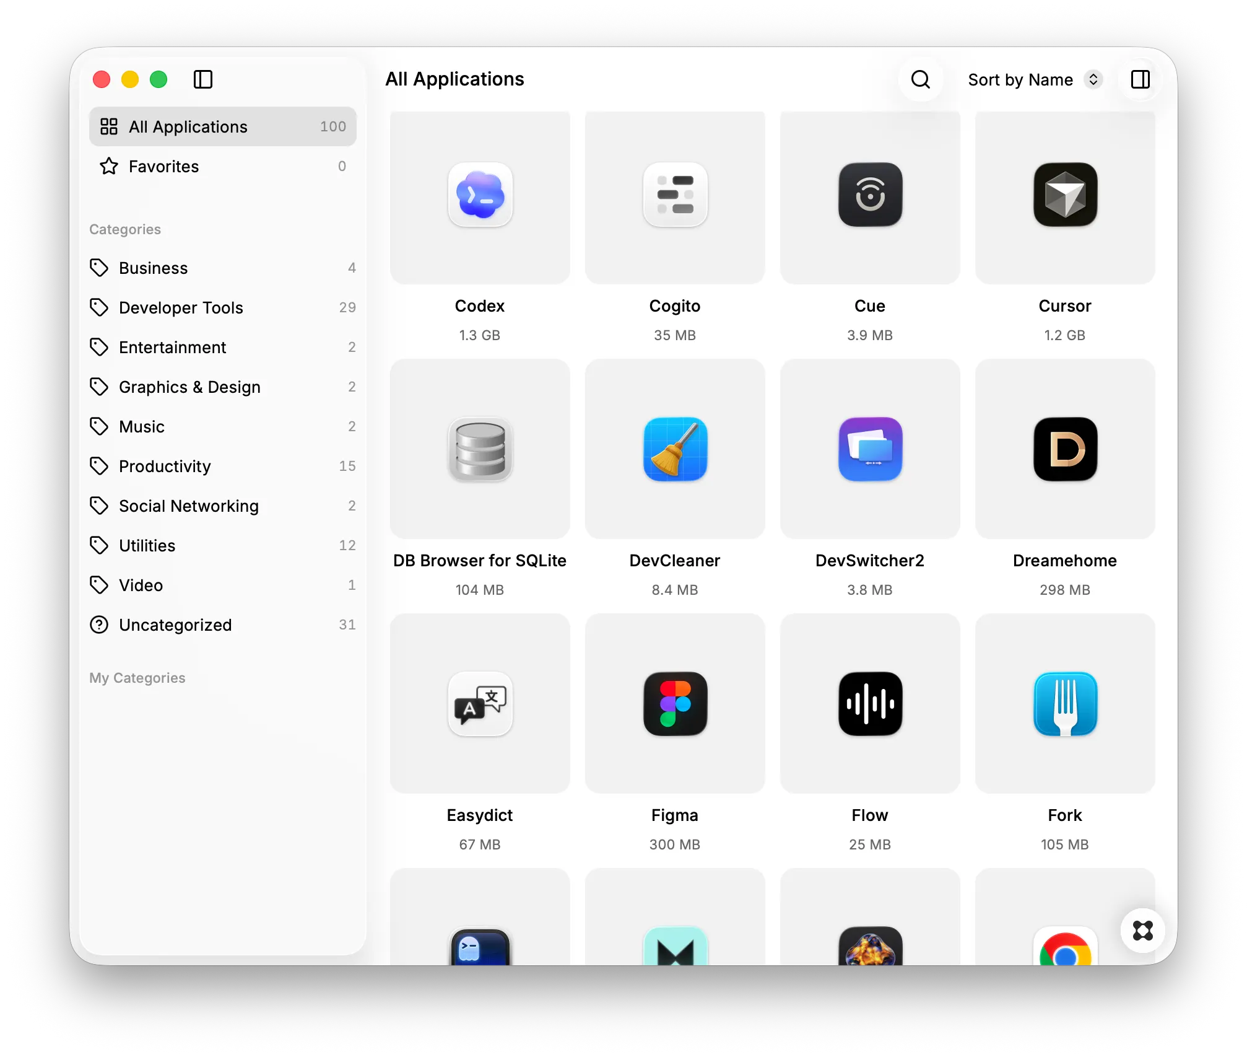Click the My Categories section header
Screen dimensions: 1247x1057
tap(137, 678)
